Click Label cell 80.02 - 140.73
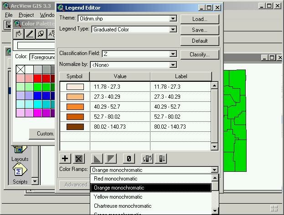Viewport: 284px width, 215px height. [181, 127]
